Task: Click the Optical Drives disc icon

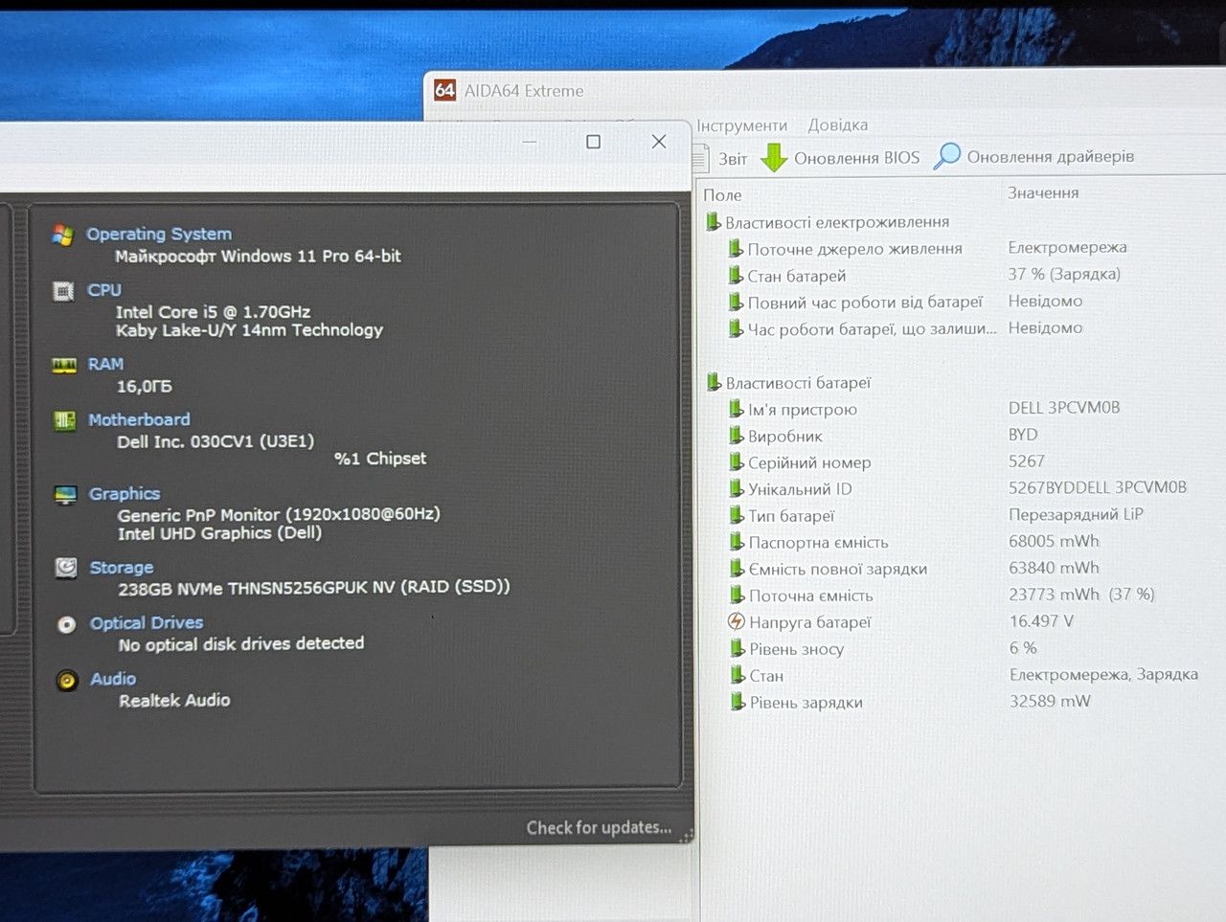Action: (67, 624)
